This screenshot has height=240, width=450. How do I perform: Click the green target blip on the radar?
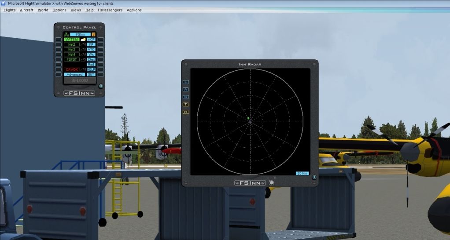248,118
